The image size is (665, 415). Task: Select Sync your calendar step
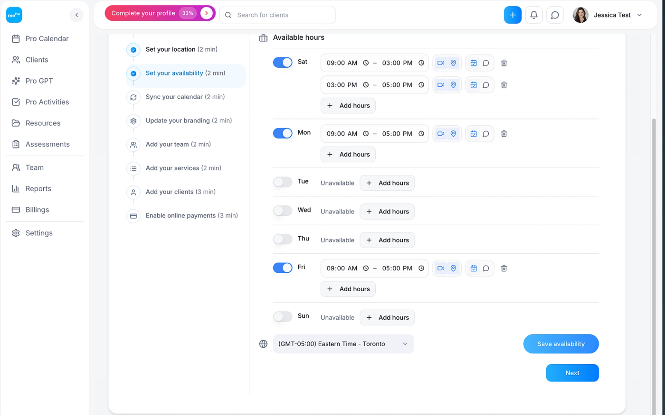point(185,97)
